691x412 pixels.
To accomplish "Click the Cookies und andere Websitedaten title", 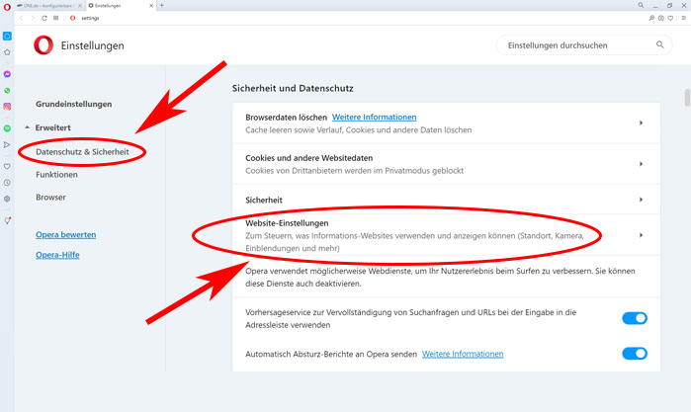I will coord(308,158).
